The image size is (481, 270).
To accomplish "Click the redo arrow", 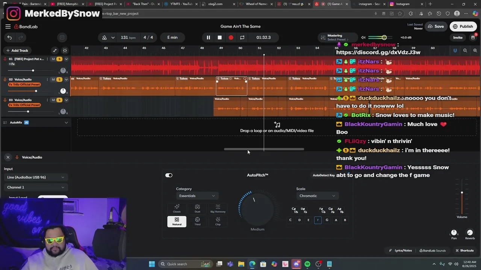I will pyautogui.click(x=21, y=37).
